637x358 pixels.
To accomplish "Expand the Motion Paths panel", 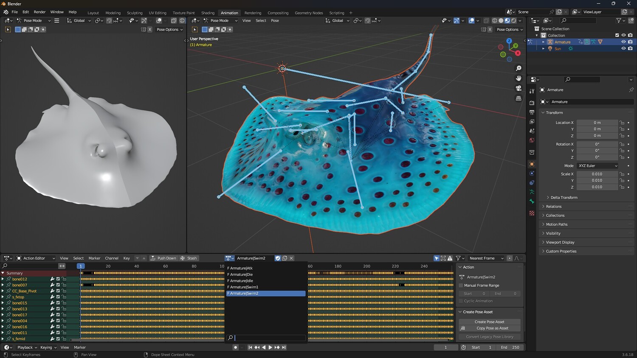I will coord(556,224).
